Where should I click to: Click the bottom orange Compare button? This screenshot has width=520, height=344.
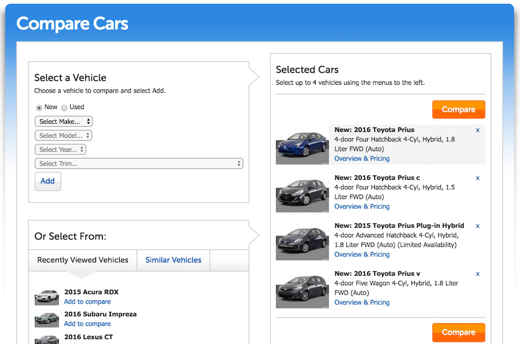click(x=458, y=333)
